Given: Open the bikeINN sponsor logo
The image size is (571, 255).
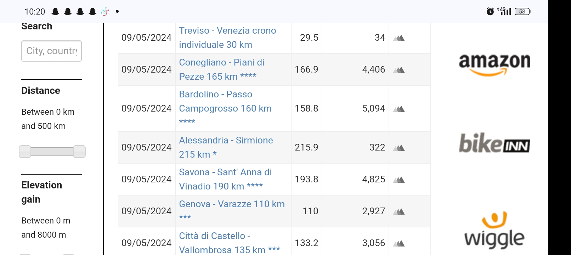Looking at the screenshot, I should coord(494,143).
